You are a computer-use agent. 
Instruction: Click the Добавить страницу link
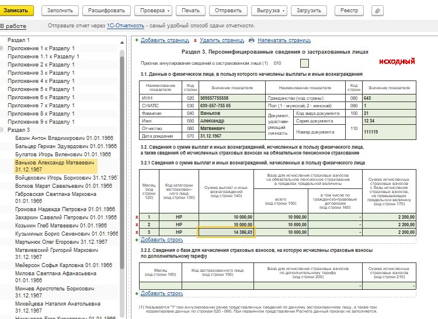[x=165, y=40]
